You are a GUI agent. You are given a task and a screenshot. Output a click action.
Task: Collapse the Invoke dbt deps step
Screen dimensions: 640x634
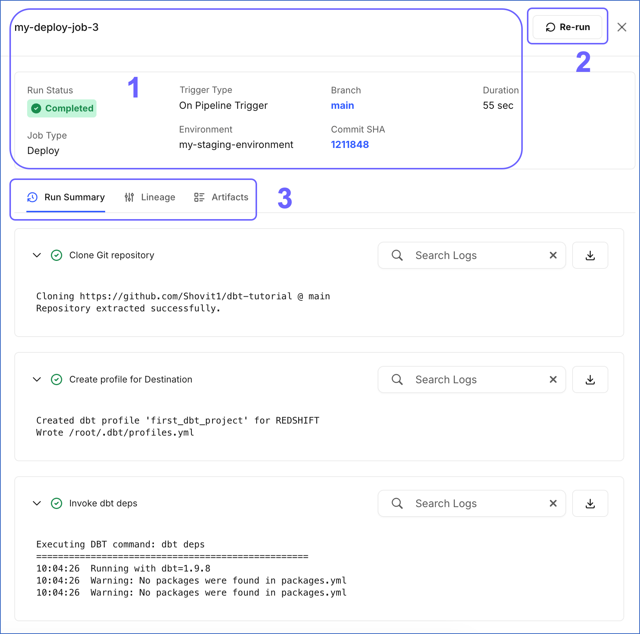click(37, 503)
